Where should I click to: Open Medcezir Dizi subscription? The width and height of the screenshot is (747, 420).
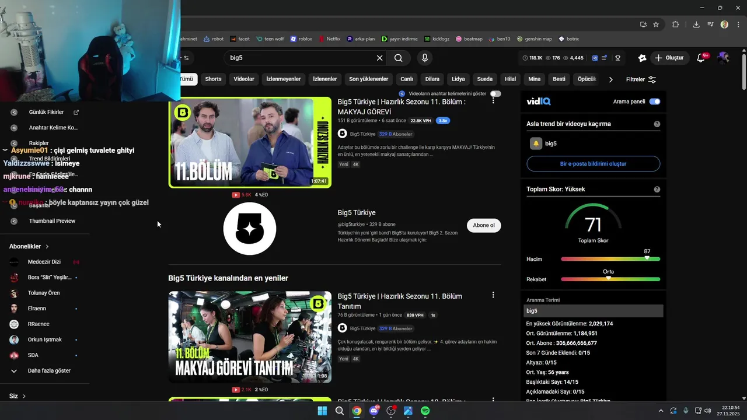[45, 262]
